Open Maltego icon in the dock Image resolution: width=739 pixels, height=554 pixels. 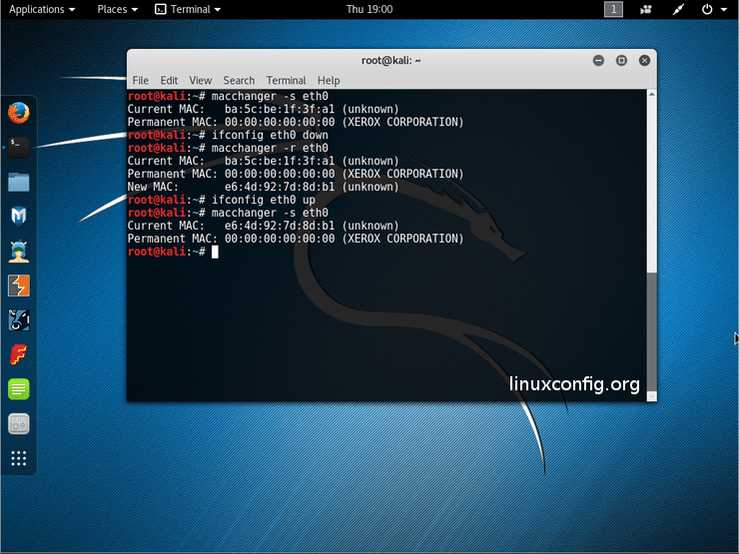[x=19, y=319]
